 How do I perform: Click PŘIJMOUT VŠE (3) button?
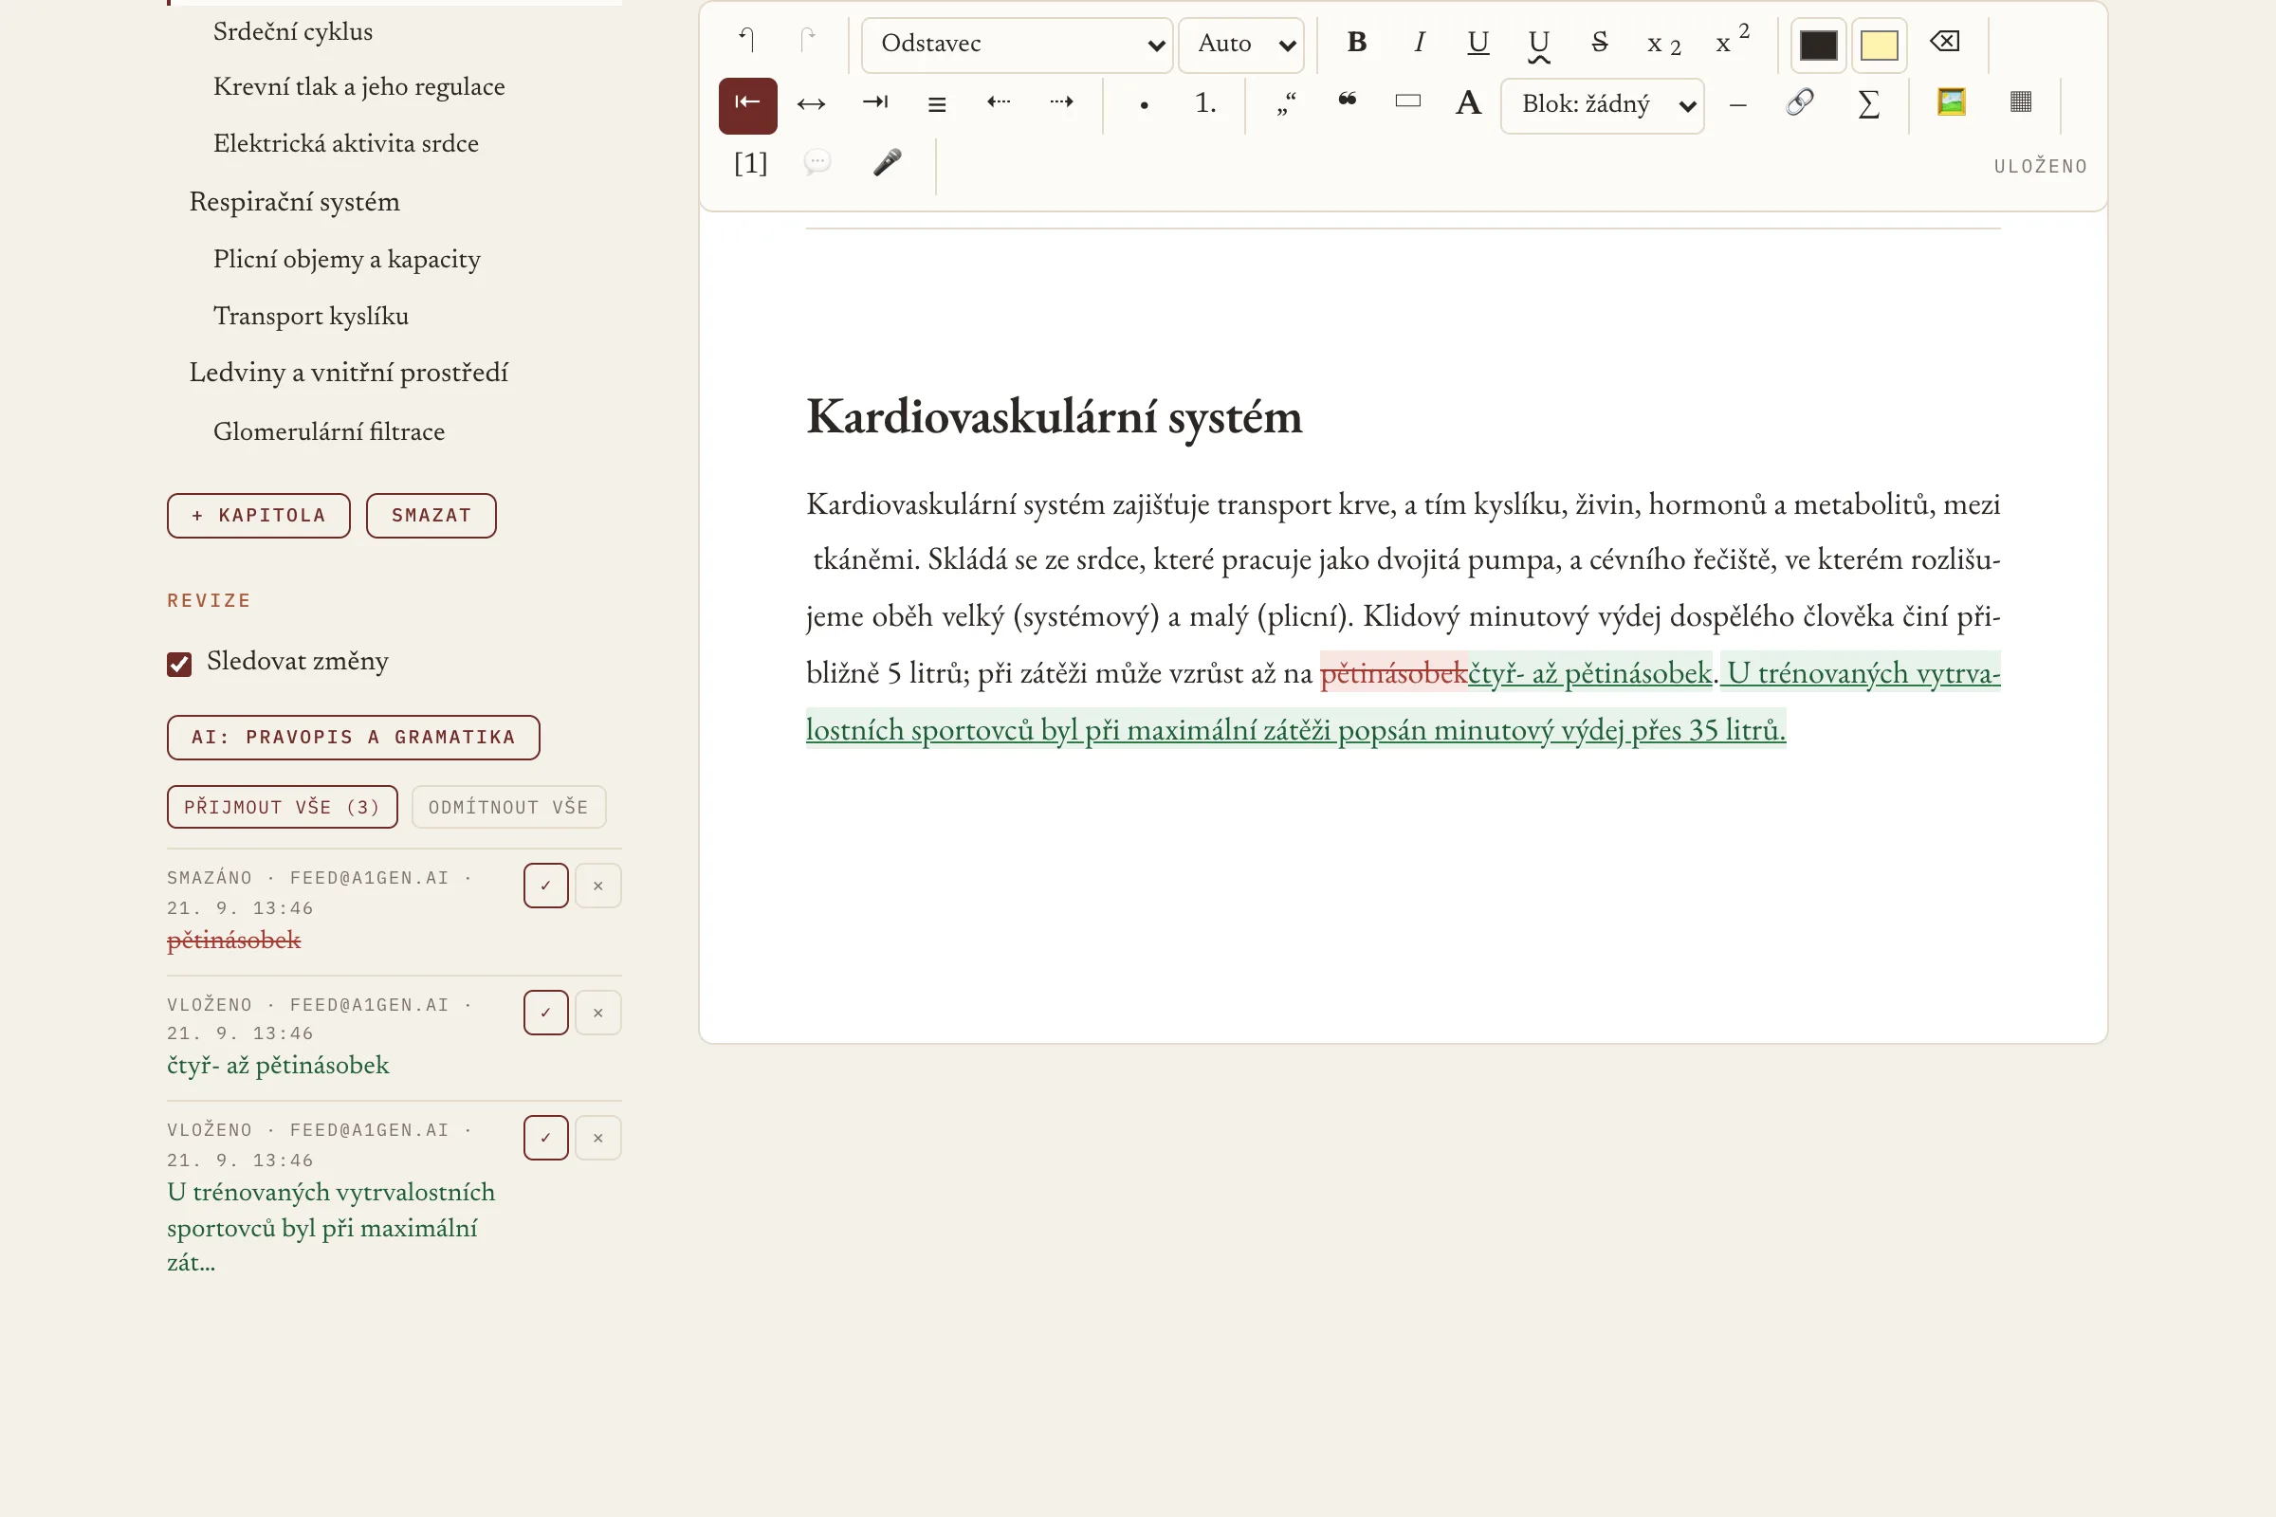pyautogui.click(x=283, y=807)
